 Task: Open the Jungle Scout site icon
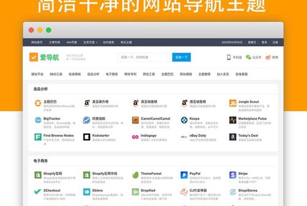tap(232, 103)
